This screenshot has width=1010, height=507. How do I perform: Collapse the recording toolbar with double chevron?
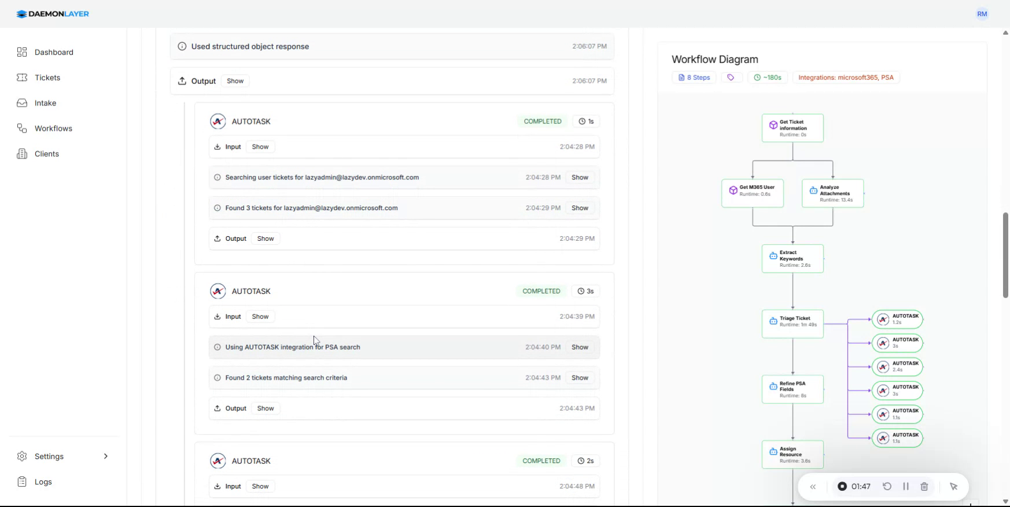click(813, 487)
